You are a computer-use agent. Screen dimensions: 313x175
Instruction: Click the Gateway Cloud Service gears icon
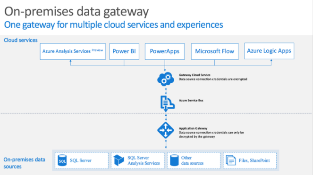point(166,79)
